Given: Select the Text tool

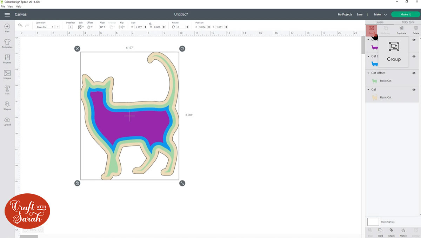Looking at the screenshot, I should 7,90.
